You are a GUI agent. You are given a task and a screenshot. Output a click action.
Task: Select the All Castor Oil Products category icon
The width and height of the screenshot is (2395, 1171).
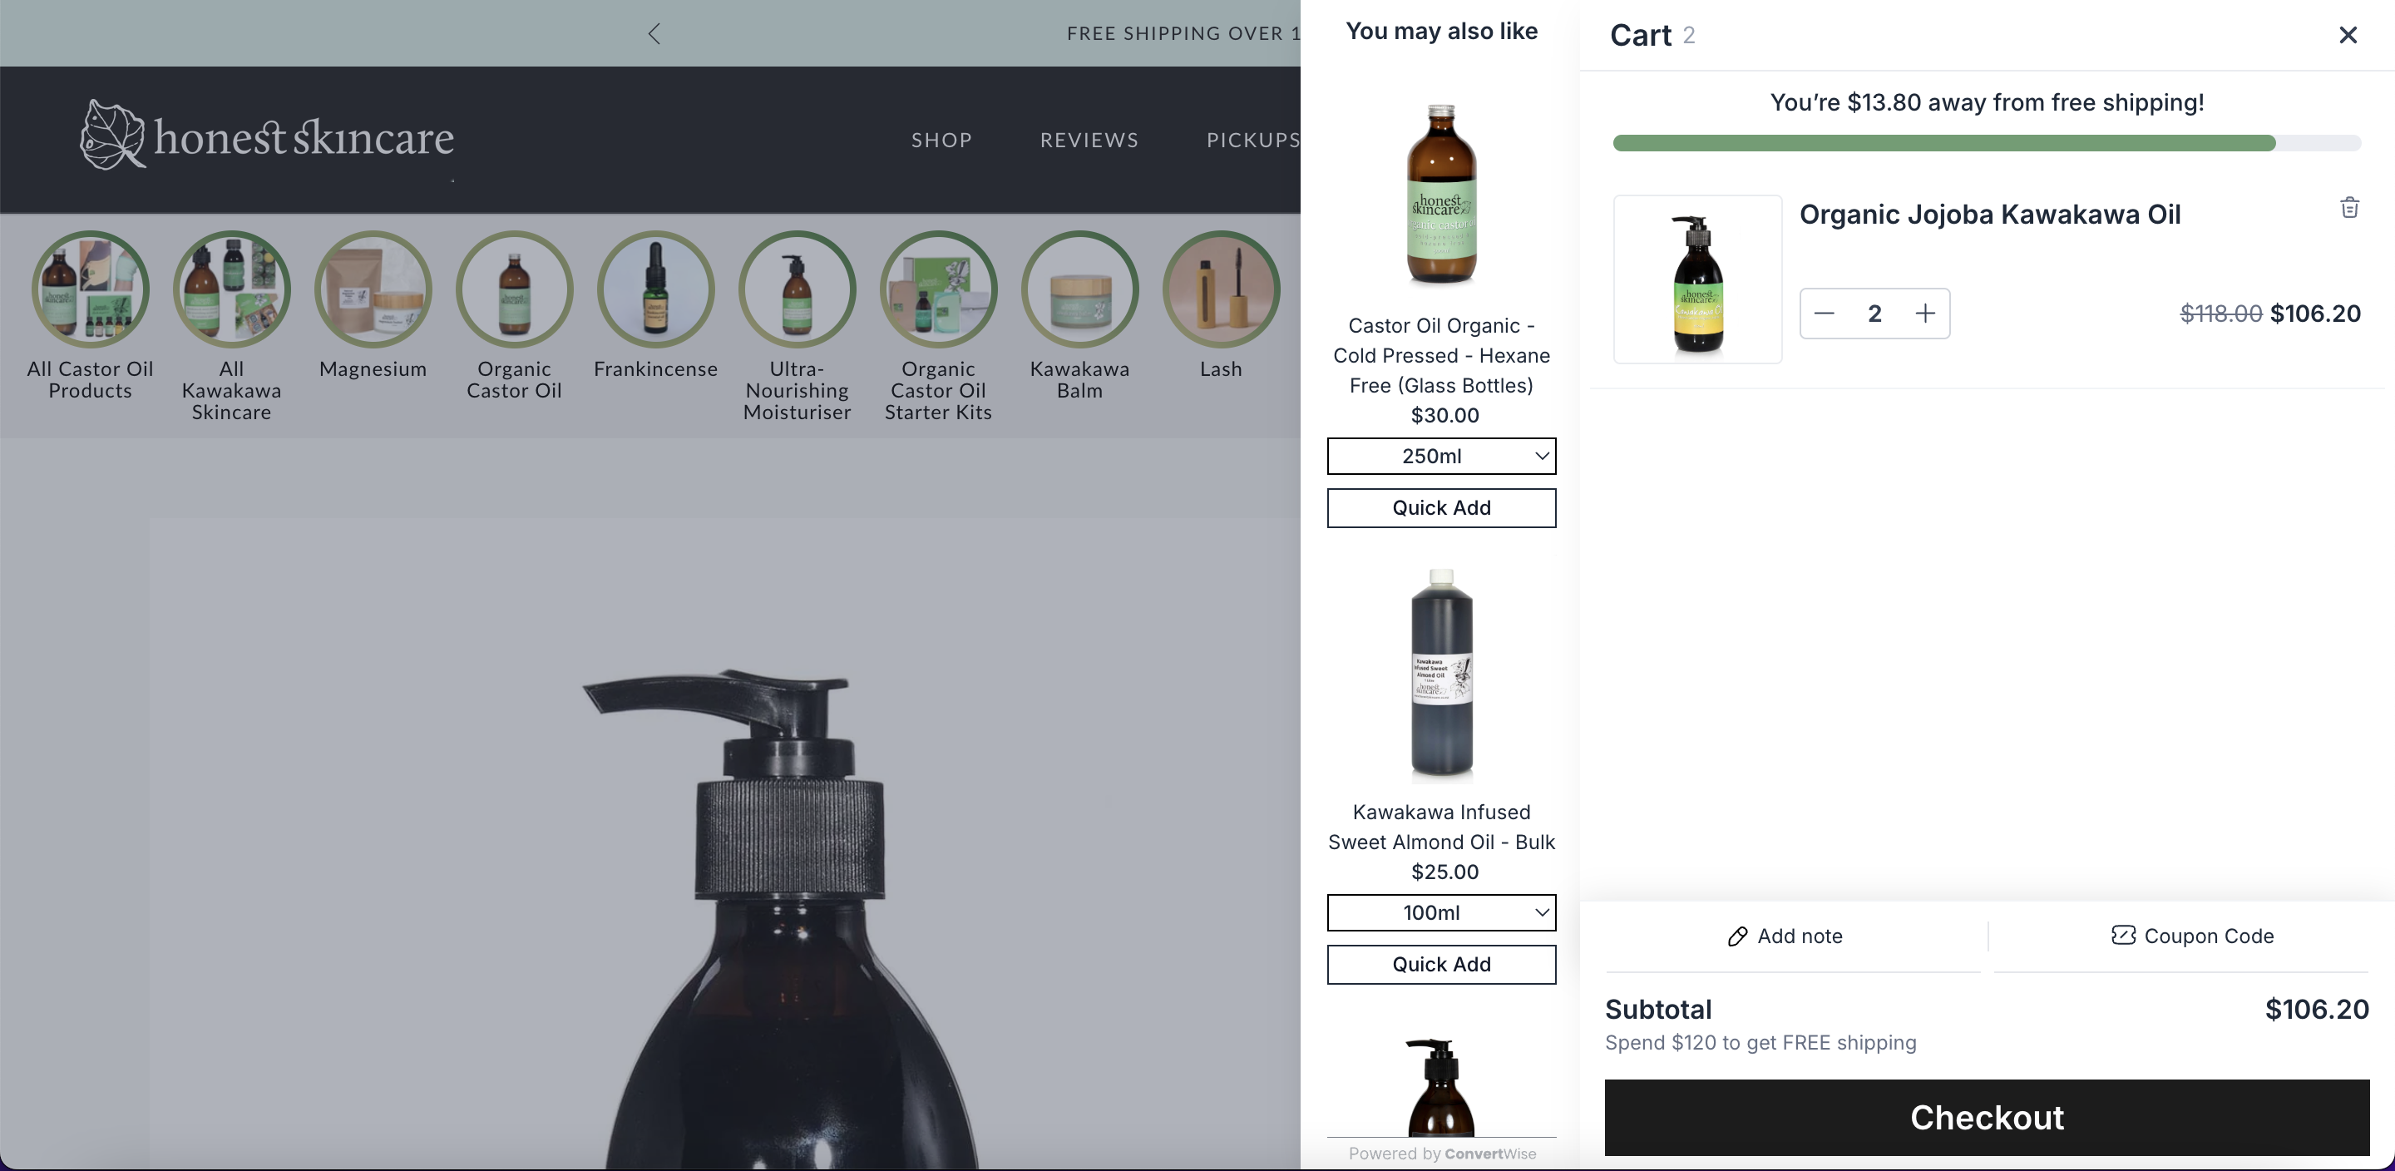pos(90,289)
